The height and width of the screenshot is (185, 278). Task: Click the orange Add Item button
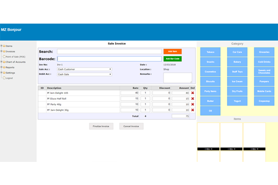[172, 51]
